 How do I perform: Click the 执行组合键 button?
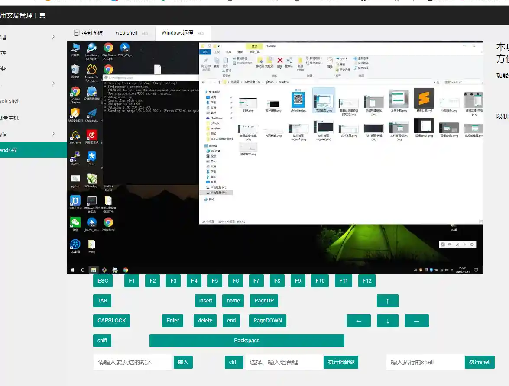pyautogui.click(x=341, y=362)
